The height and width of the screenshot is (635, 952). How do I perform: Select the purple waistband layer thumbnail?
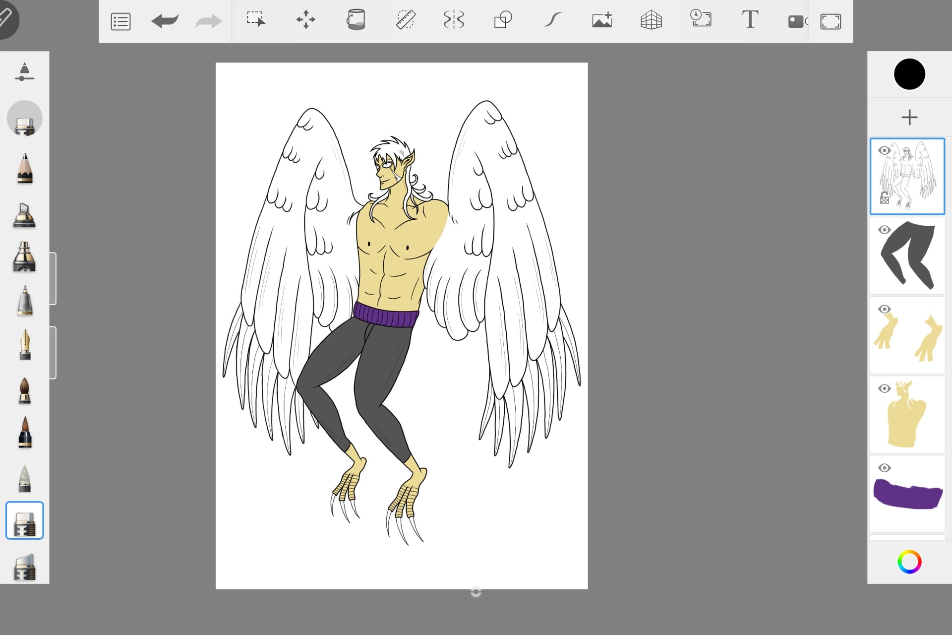[907, 494]
